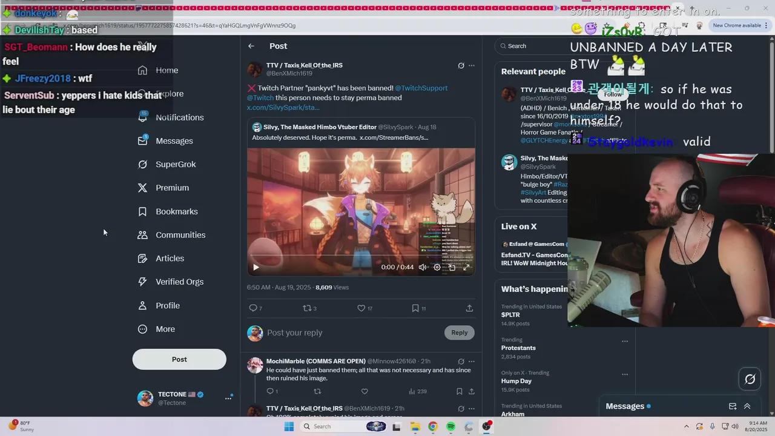Share the main post
This screenshot has width=775, height=436.
(x=469, y=308)
